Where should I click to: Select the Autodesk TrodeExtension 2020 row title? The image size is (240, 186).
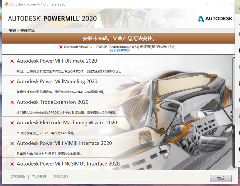[53, 102]
